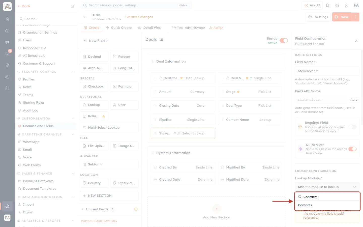The width and height of the screenshot is (363, 227).
Task: Select the Contact Name Lookup field
Action: pos(250,120)
